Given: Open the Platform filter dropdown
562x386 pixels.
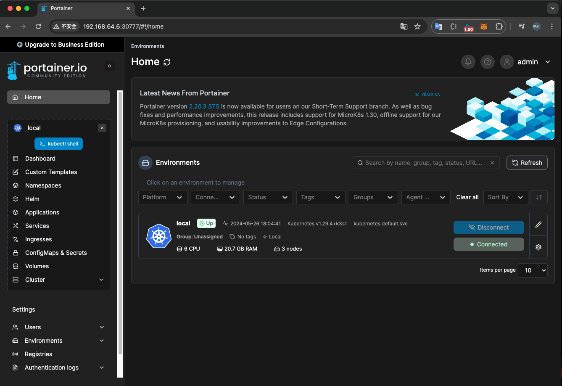Looking at the screenshot, I should tap(163, 197).
